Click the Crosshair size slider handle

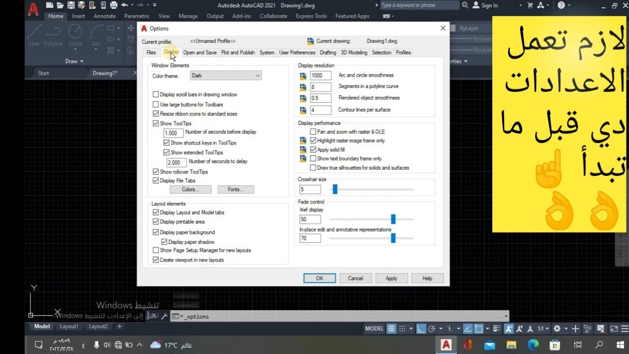pos(335,189)
